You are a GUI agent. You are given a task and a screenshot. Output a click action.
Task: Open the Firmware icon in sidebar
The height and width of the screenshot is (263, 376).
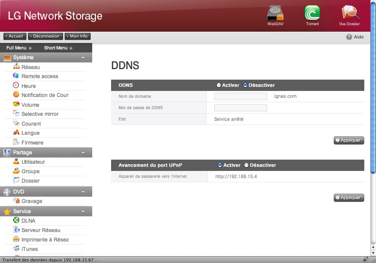[x=16, y=142]
